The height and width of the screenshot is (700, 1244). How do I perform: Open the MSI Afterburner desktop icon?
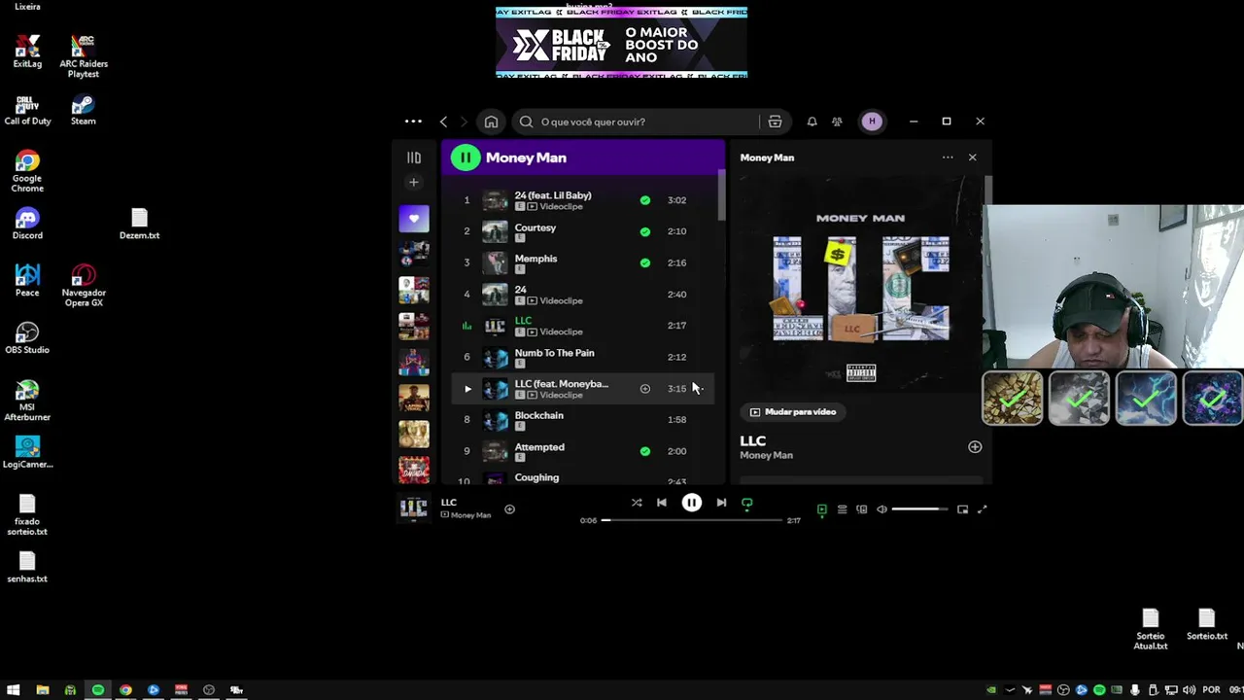coord(27,401)
